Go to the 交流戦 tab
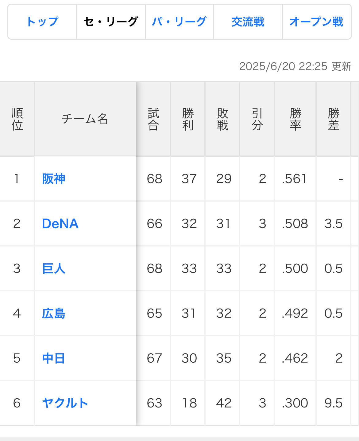This screenshot has height=441, width=359. coord(248,22)
